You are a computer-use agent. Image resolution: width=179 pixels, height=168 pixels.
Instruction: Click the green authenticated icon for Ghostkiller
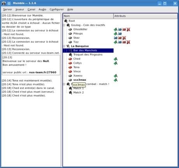[x=116, y=29]
